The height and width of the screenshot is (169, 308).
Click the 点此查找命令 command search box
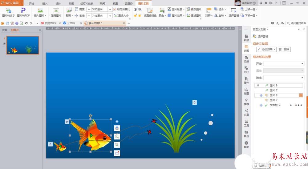point(297,23)
